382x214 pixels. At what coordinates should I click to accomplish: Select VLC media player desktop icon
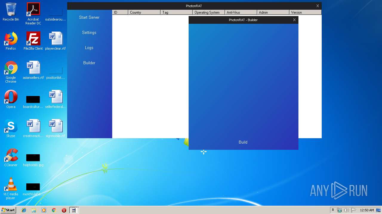tap(11, 188)
